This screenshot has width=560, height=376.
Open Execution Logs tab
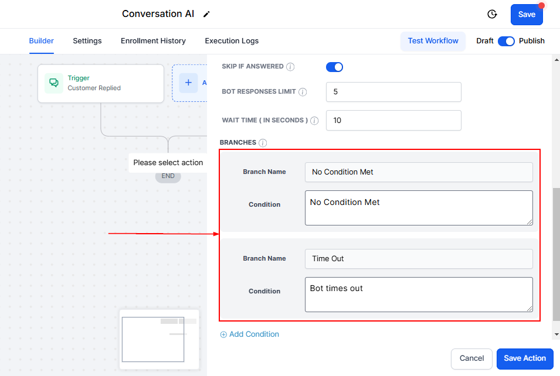(232, 41)
